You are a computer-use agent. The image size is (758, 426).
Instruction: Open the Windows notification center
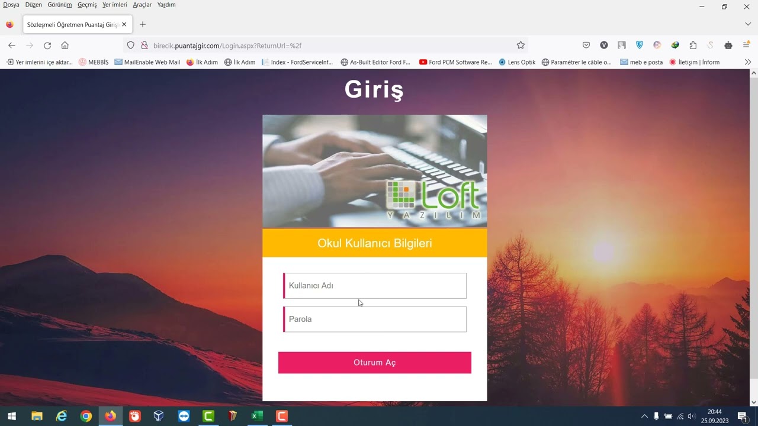click(x=742, y=416)
